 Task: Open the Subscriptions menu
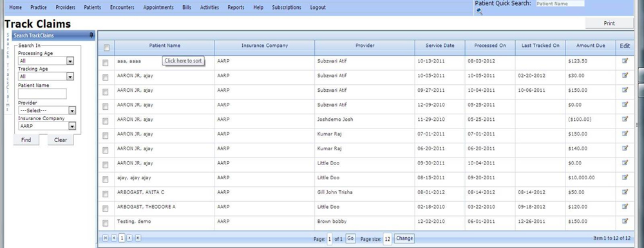pos(287,7)
